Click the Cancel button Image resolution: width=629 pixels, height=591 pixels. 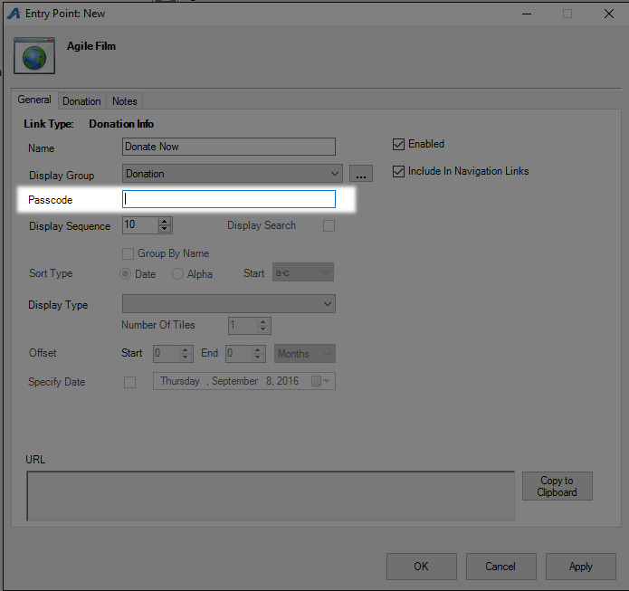point(500,567)
